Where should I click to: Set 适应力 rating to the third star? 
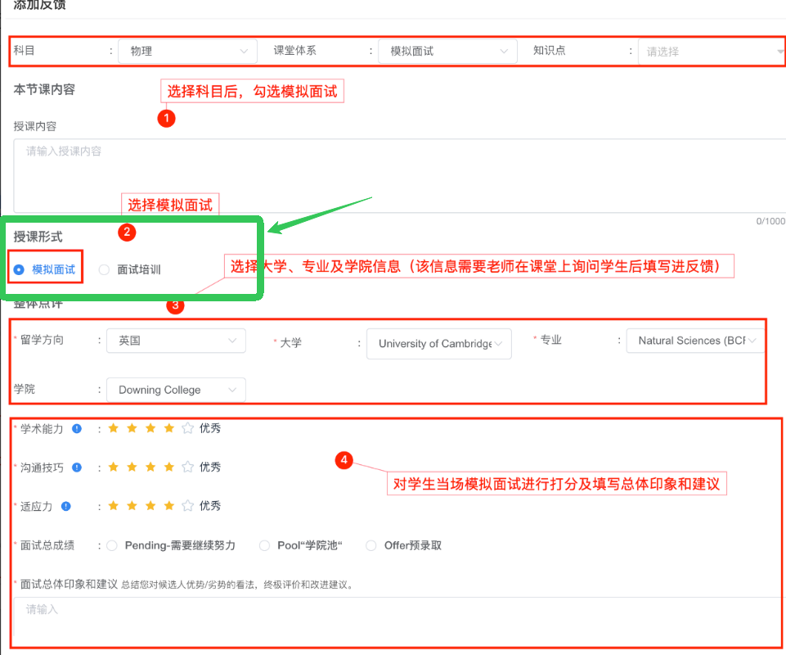[x=150, y=506]
